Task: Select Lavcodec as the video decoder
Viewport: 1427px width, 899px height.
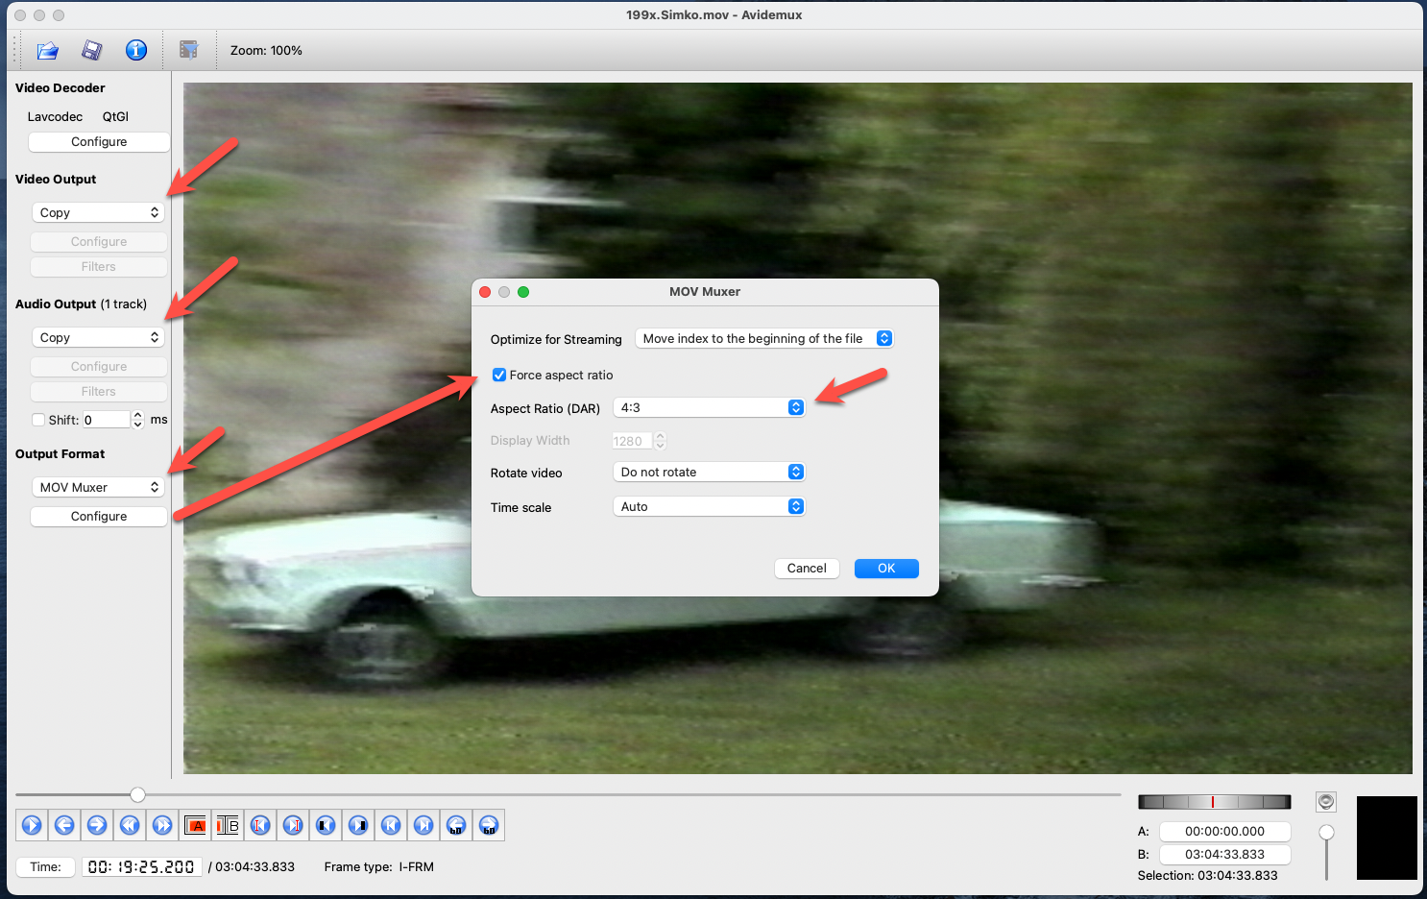Action: pyautogui.click(x=55, y=116)
